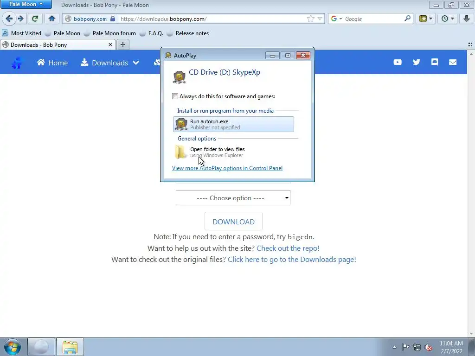Select the Downloads - Bob Pony tab
This screenshot has width=475, height=356.
point(58,44)
